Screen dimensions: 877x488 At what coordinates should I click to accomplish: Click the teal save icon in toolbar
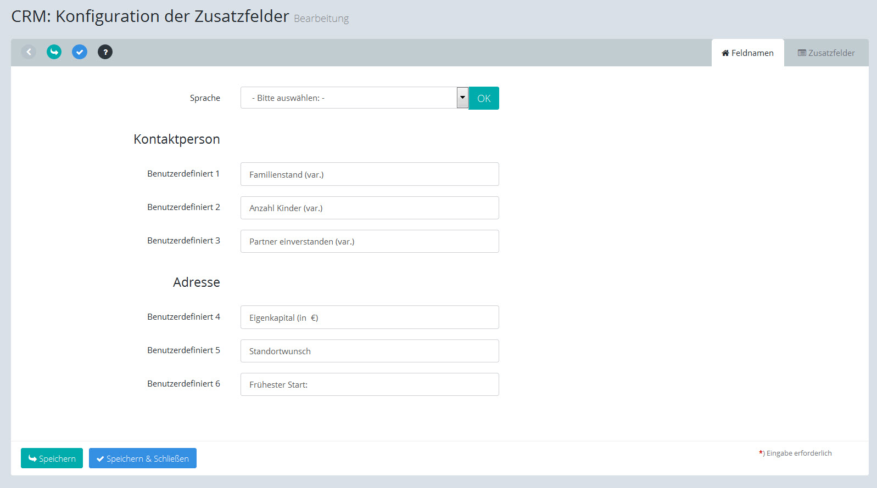pyautogui.click(x=54, y=52)
